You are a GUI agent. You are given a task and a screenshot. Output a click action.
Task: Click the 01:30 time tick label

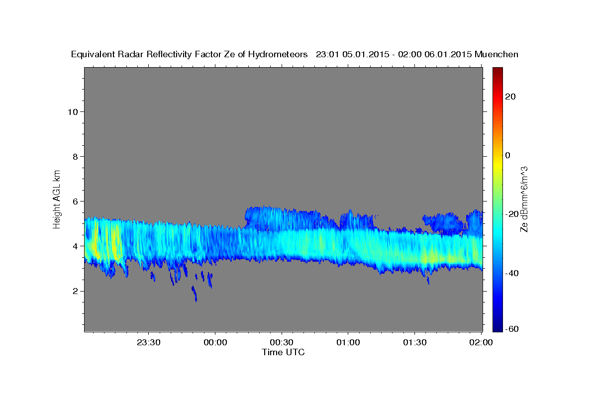414,343
